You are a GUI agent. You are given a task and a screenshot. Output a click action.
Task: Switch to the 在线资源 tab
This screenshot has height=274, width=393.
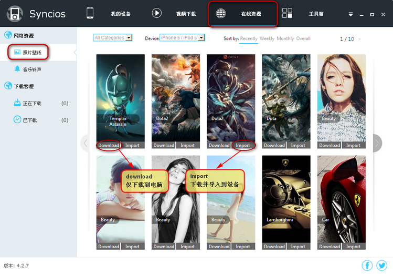tap(251, 14)
